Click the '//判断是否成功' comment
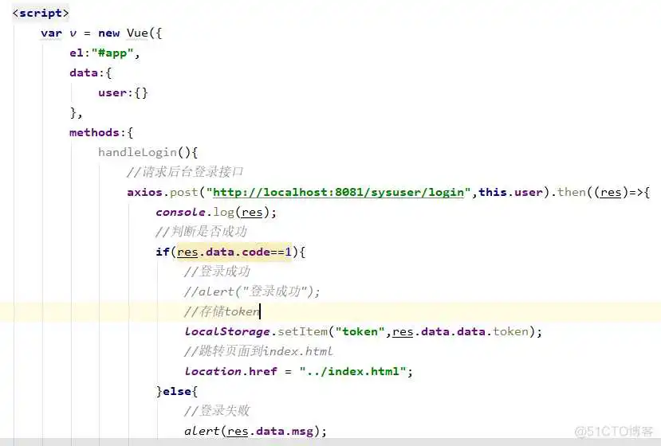Viewport: 661px width, 446px height. tap(201, 232)
